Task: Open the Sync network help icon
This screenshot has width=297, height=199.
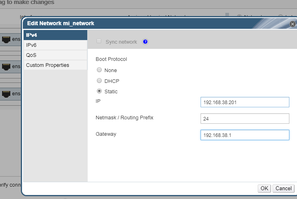Action: coord(145,42)
